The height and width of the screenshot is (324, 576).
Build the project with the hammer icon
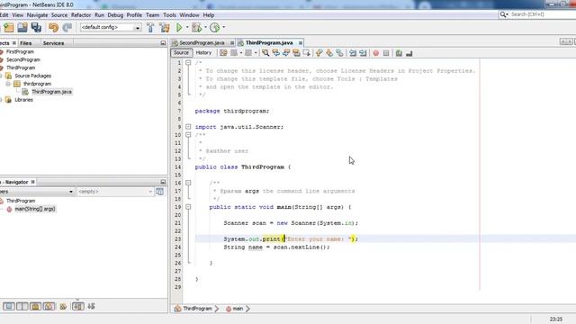tap(150, 28)
